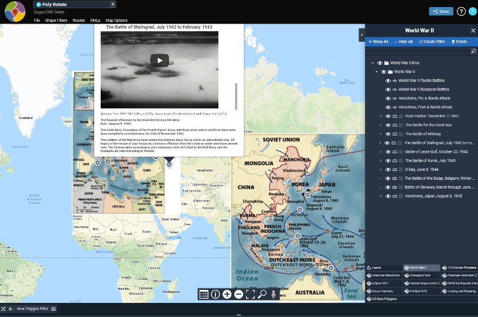
Task: Open the data table grid icon
Action: pos(204,295)
